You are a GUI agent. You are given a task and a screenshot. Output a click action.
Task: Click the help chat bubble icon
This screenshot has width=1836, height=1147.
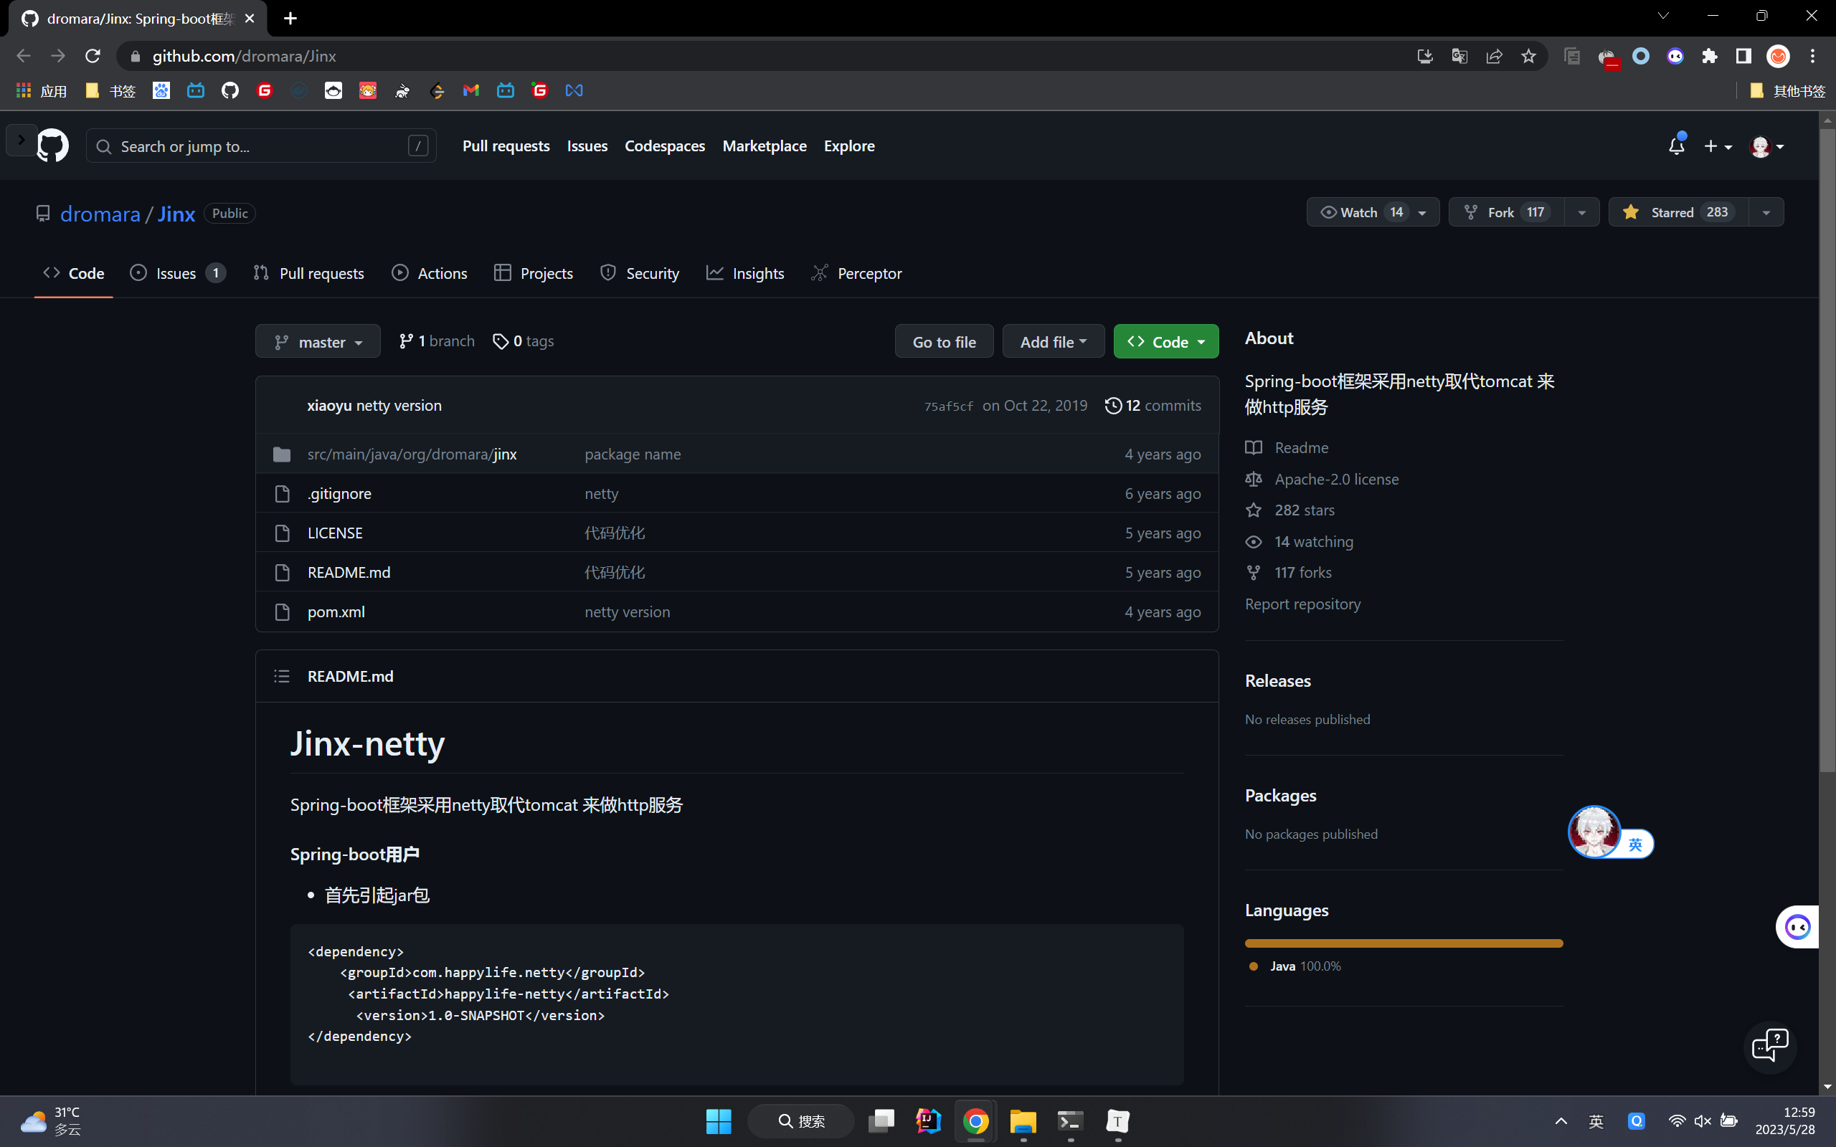[1770, 1045]
